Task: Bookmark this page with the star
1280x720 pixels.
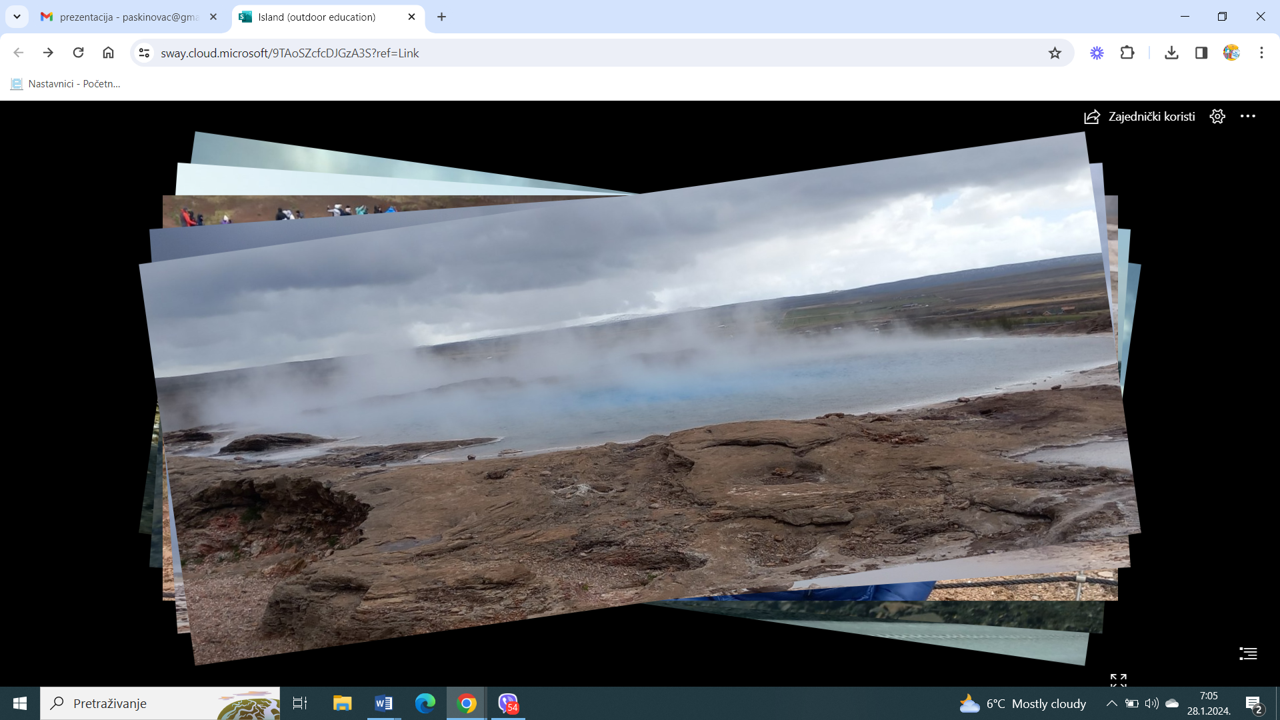Action: 1055,53
